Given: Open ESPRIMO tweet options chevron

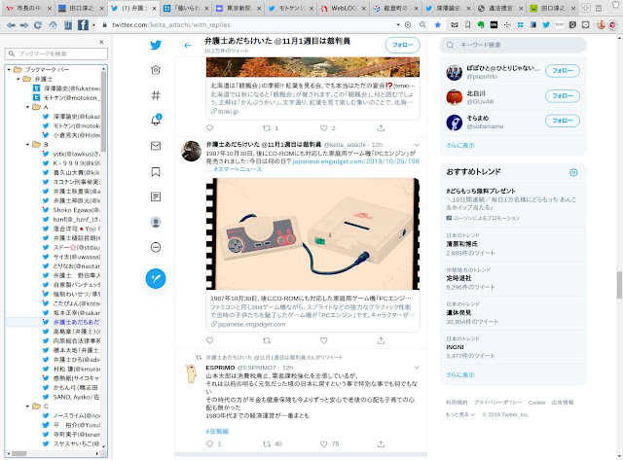Looking at the screenshot, I should [x=417, y=368].
